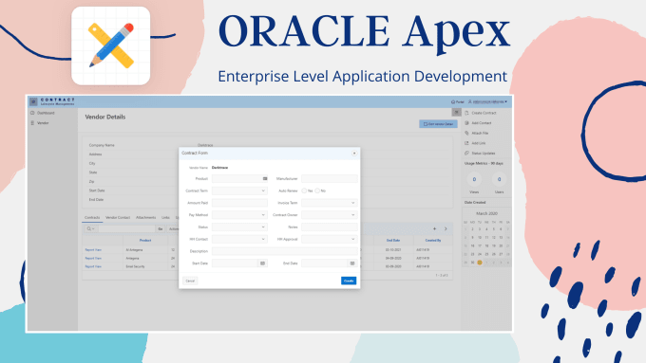Open Report View link for Email Security
Viewport: 646px width, 363px height.
pyautogui.click(x=93, y=266)
